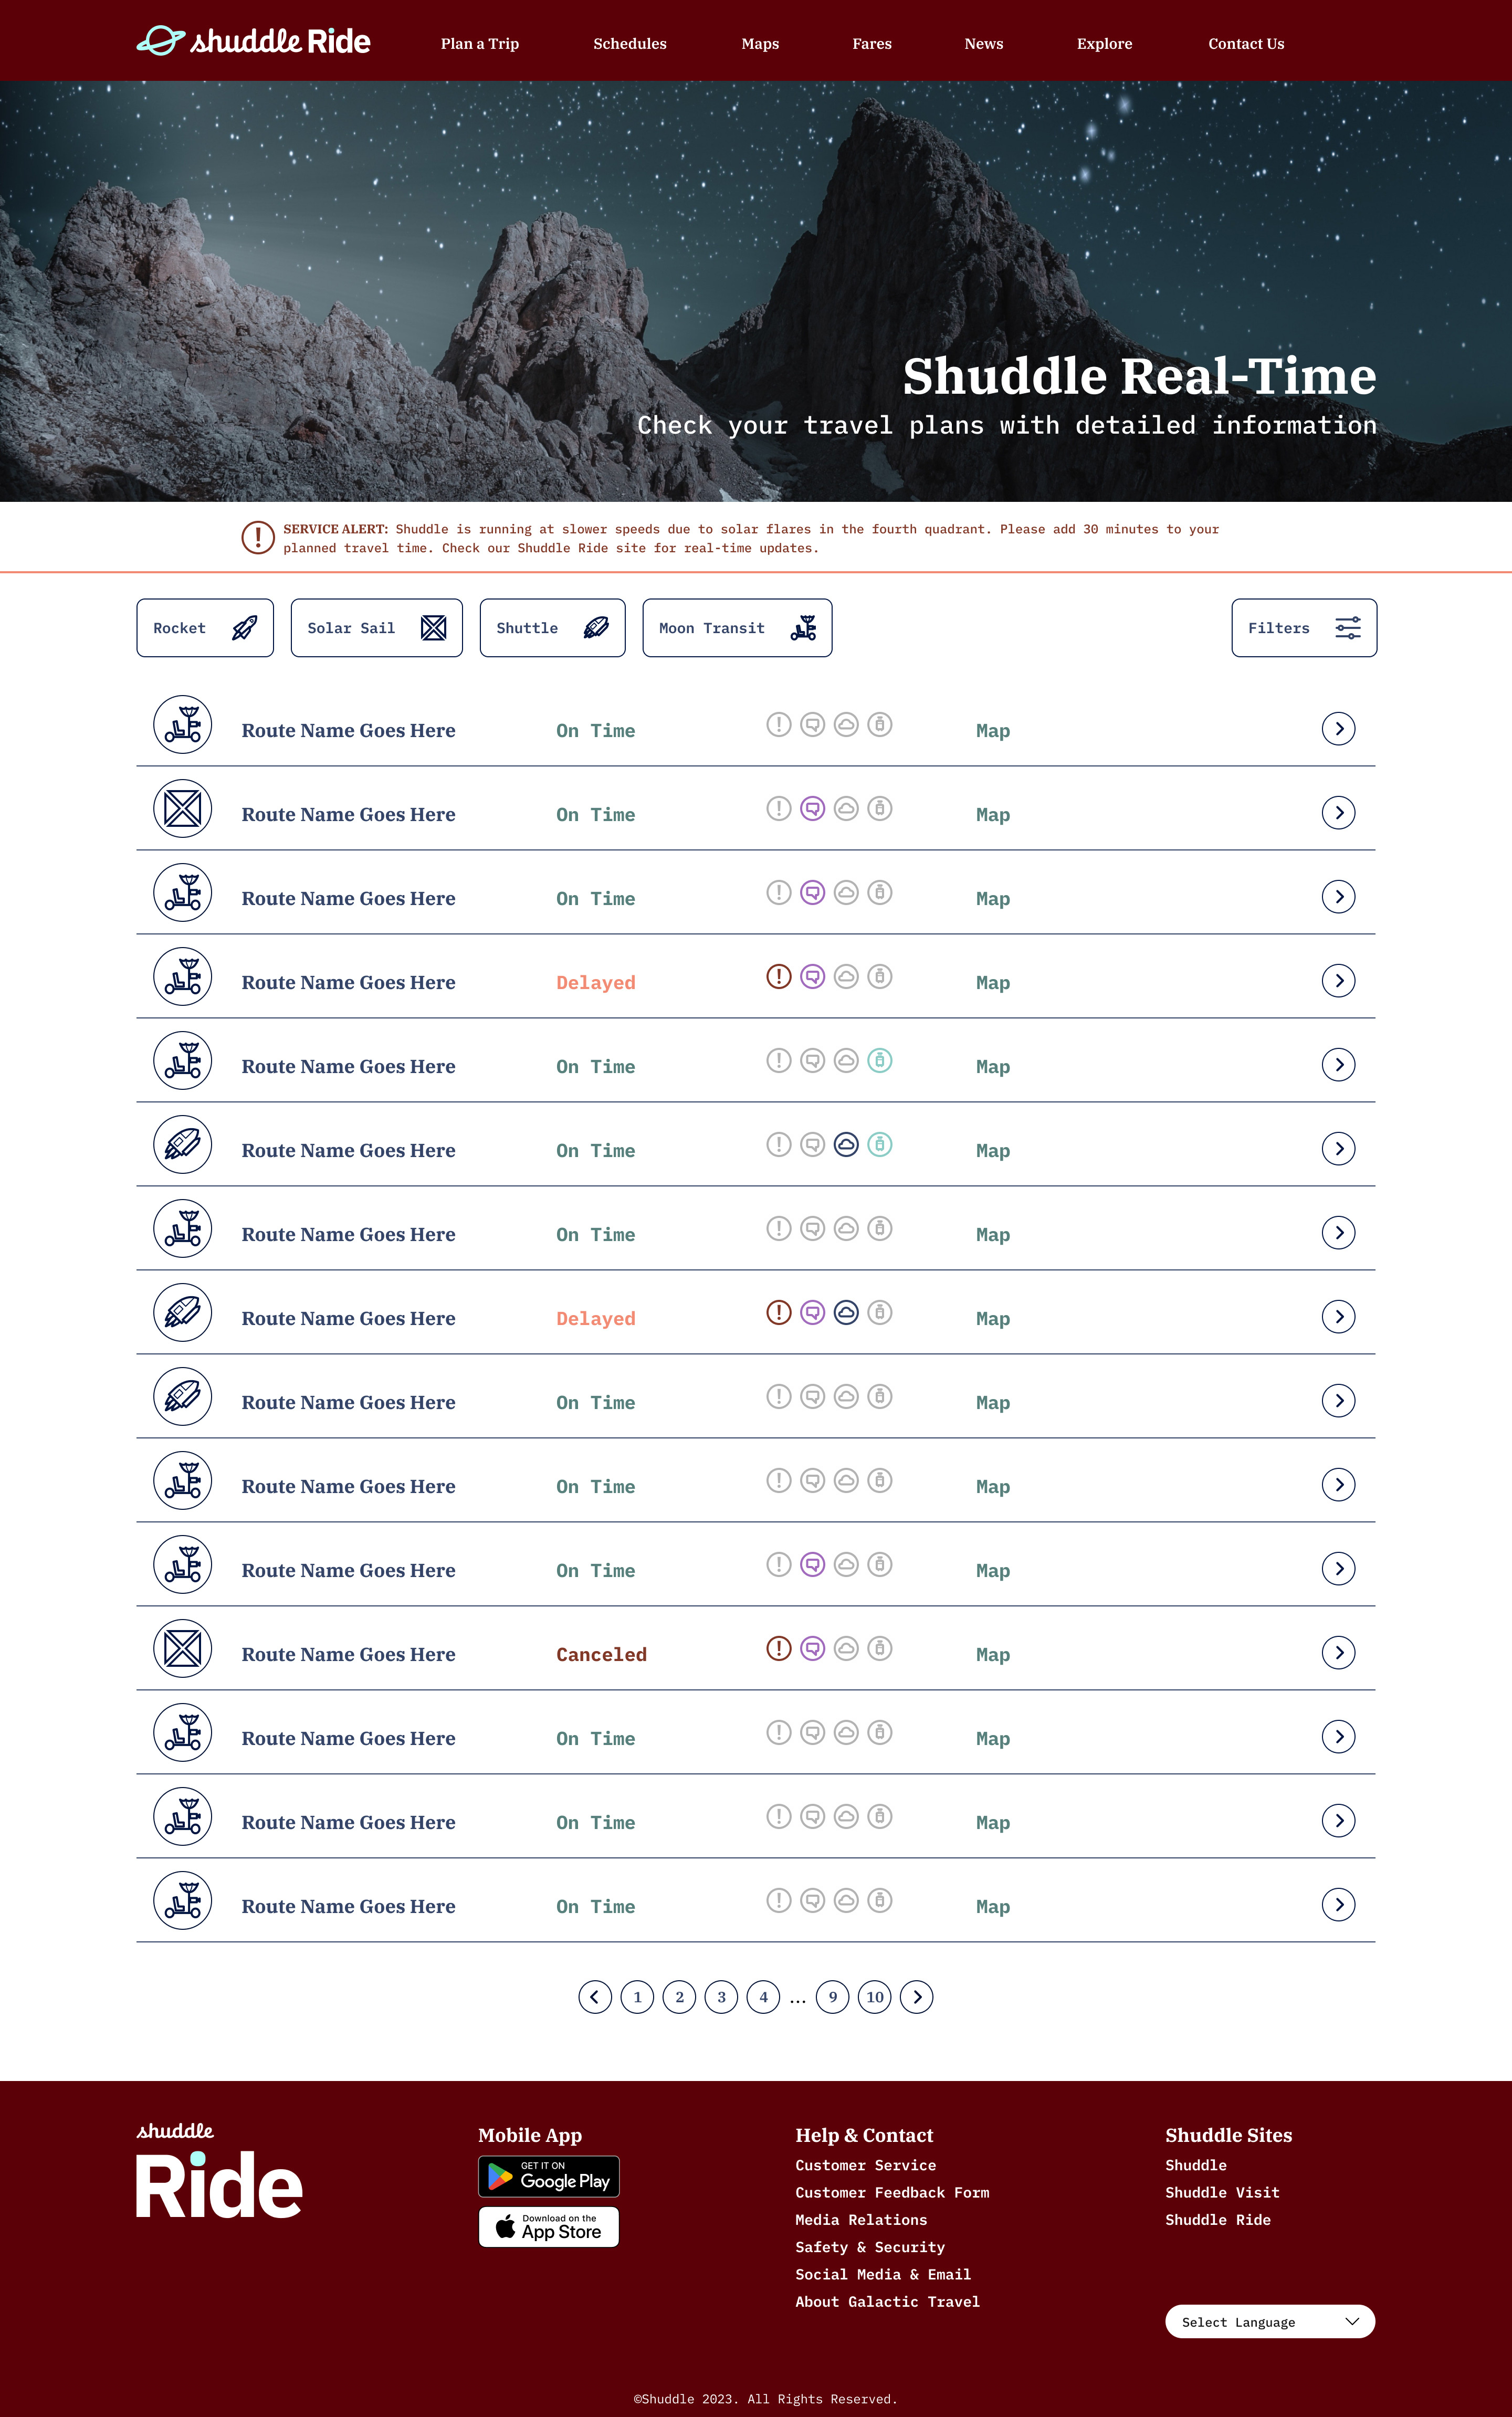Click the next page arrow in pagination
This screenshot has width=1512, height=2417.
click(916, 1997)
